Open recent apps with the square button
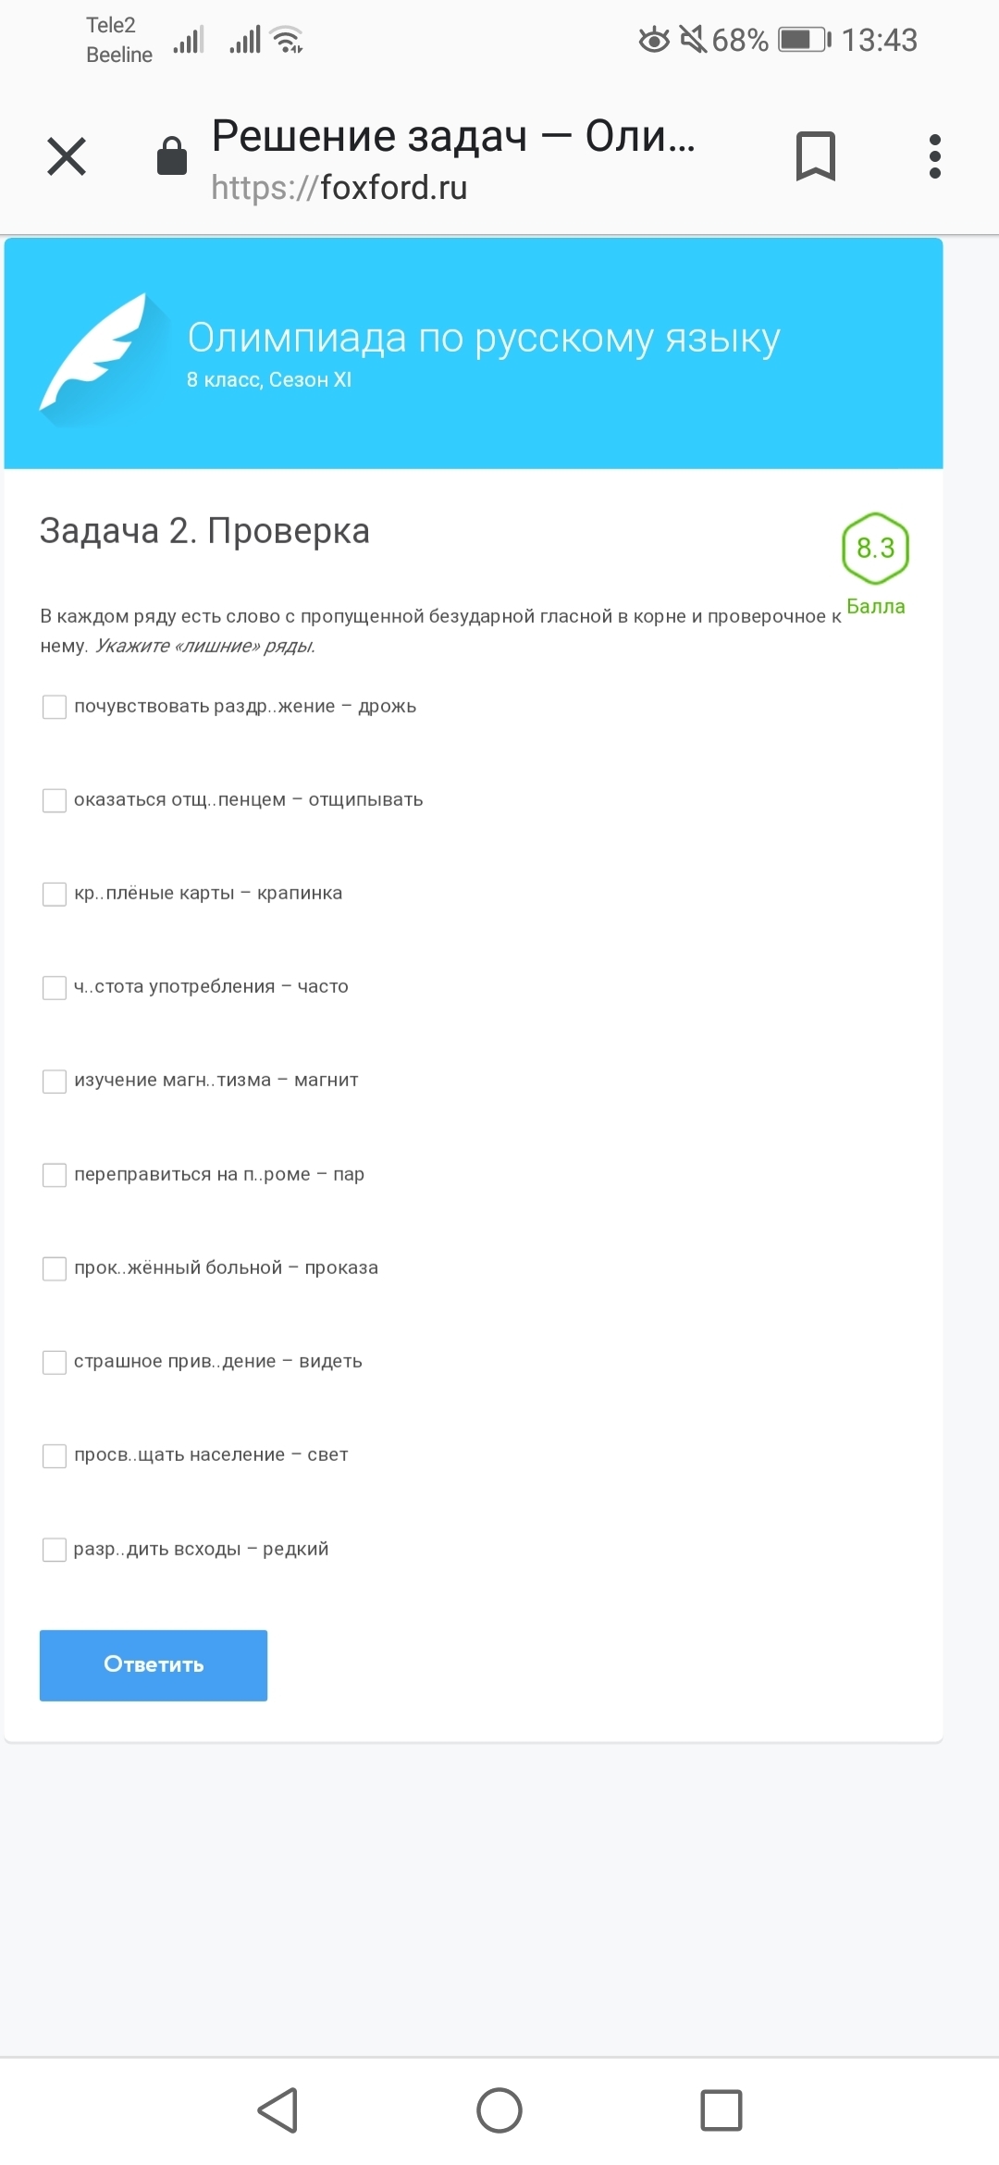This screenshot has width=999, height=2165. click(721, 2110)
